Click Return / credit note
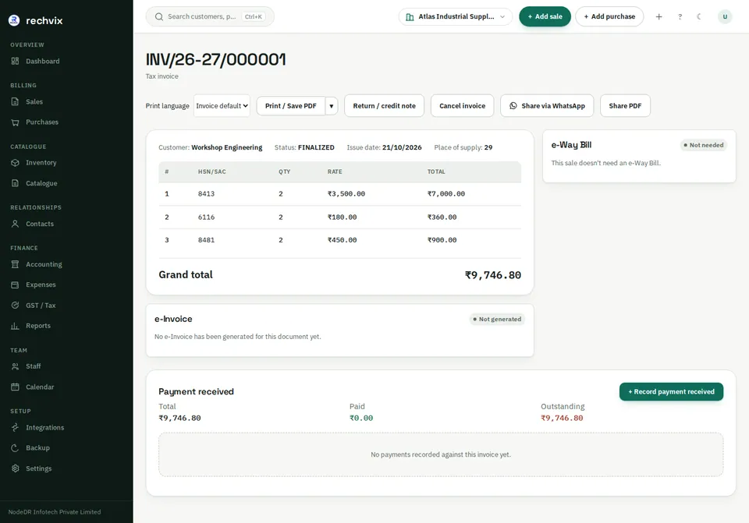The width and height of the screenshot is (749, 523). 384,106
